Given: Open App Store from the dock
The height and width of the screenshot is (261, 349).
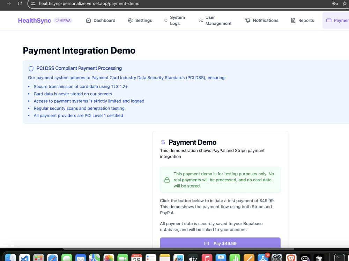Looking at the screenshot, I should [263, 258].
